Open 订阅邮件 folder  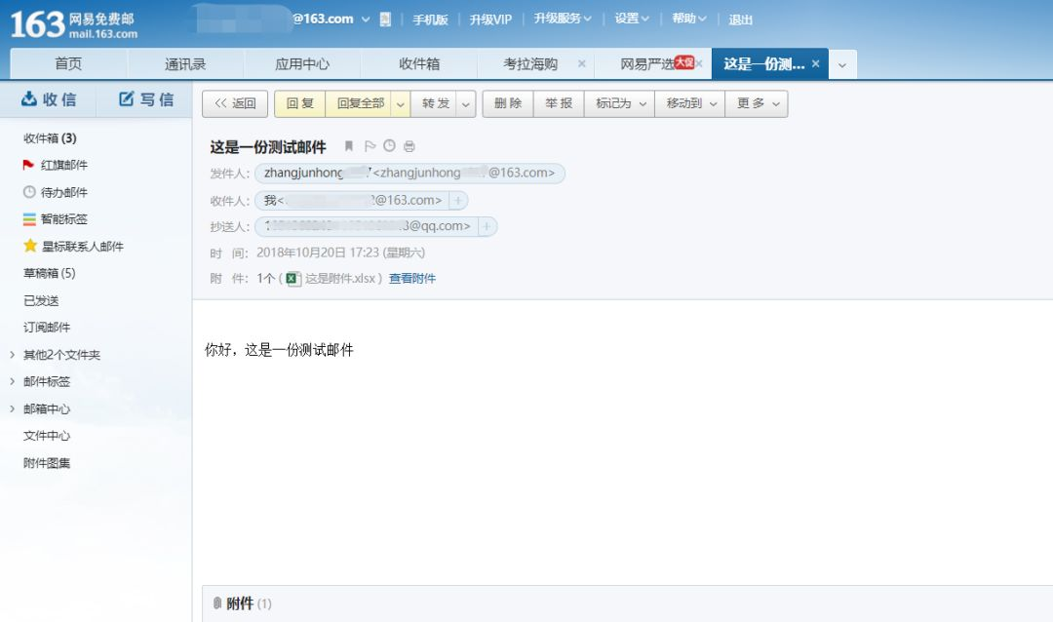[47, 328]
